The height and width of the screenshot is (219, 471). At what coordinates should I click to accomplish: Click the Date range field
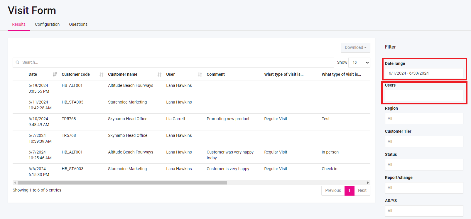(x=424, y=73)
